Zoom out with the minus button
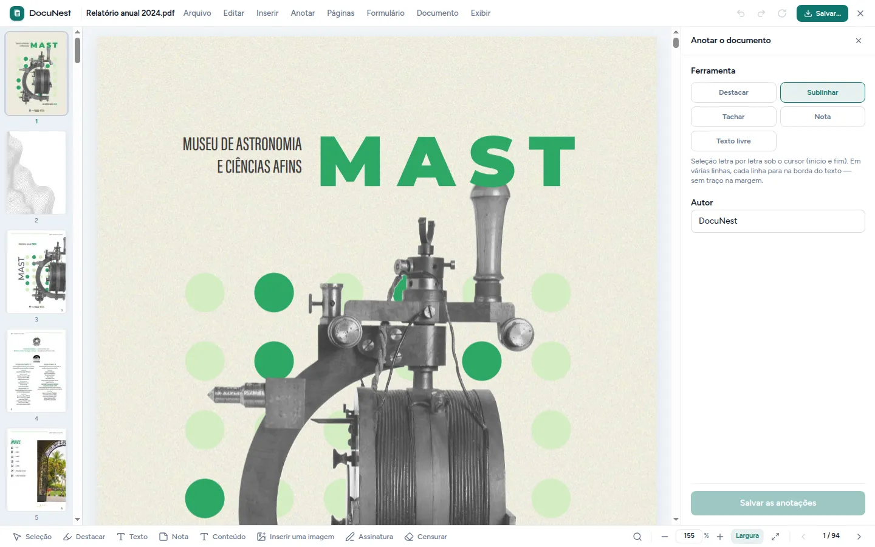This screenshot has height=547, width=875. tap(665, 537)
